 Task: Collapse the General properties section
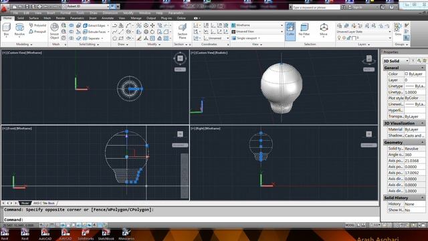[422, 68]
